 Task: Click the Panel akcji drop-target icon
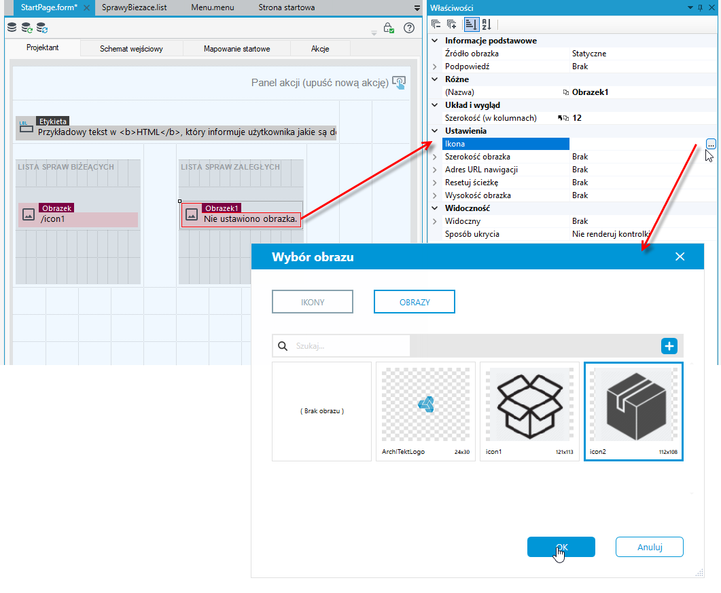[x=399, y=83]
